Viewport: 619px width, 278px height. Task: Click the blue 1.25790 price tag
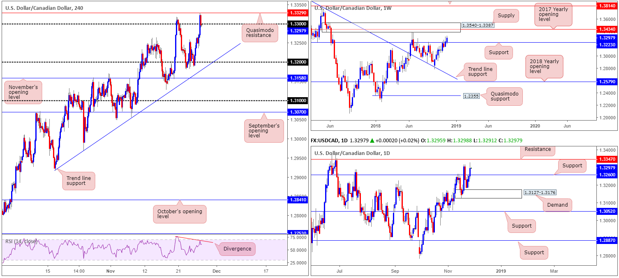click(x=607, y=82)
